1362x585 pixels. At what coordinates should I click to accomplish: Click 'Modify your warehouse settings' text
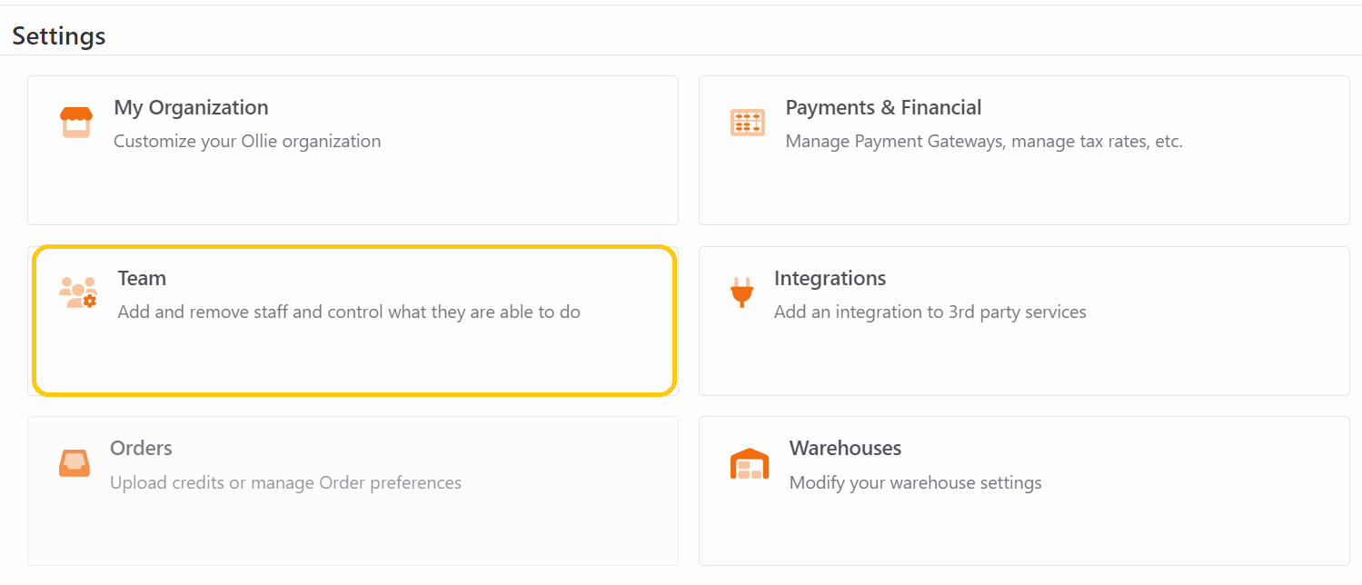coord(915,482)
